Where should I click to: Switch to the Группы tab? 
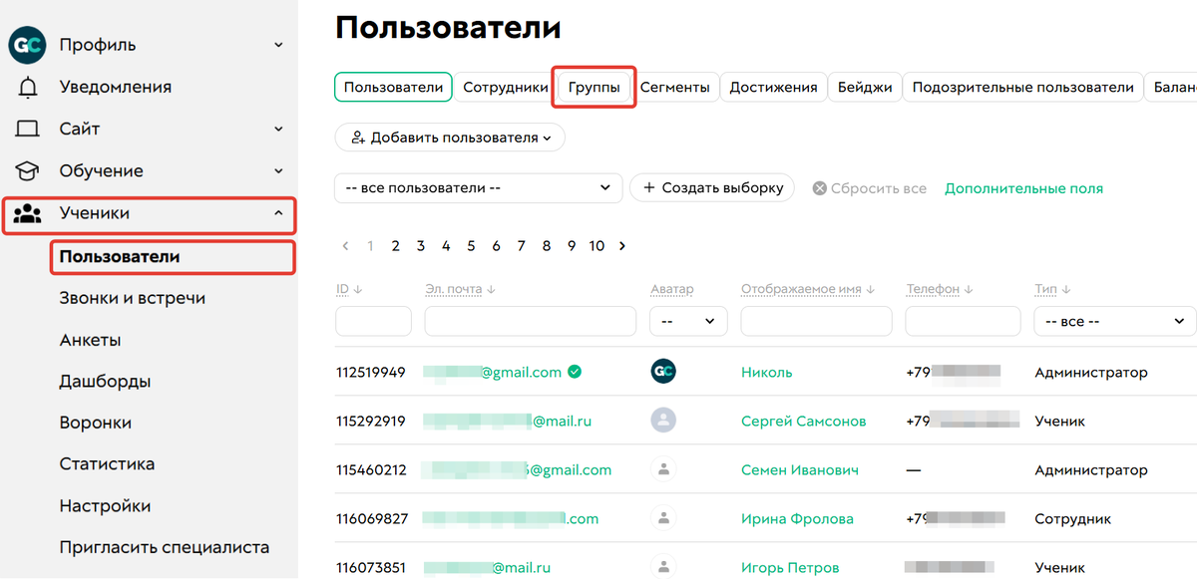pyautogui.click(x=594, y=87)
